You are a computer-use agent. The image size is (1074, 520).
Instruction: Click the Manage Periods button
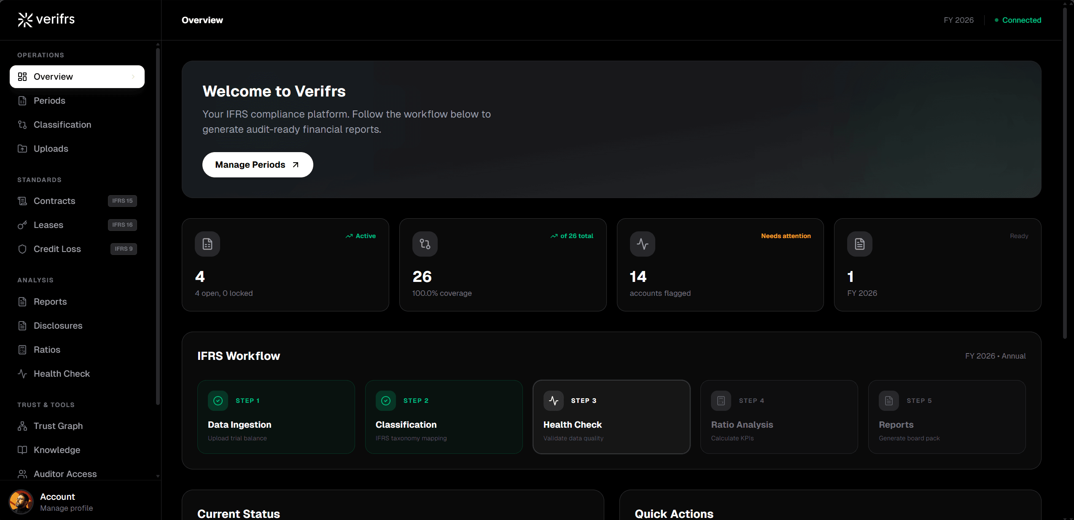tap(257, 165)
